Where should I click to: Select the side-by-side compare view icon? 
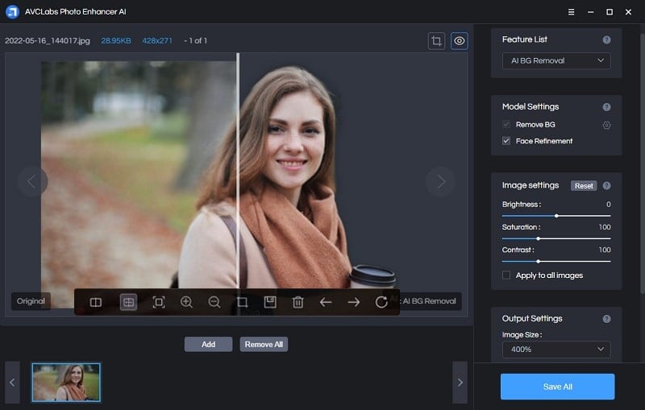(95, 302)
